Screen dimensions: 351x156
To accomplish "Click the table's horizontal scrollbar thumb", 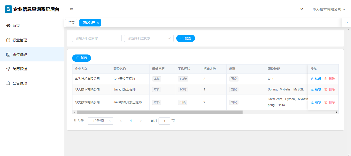I will point(159,112).
